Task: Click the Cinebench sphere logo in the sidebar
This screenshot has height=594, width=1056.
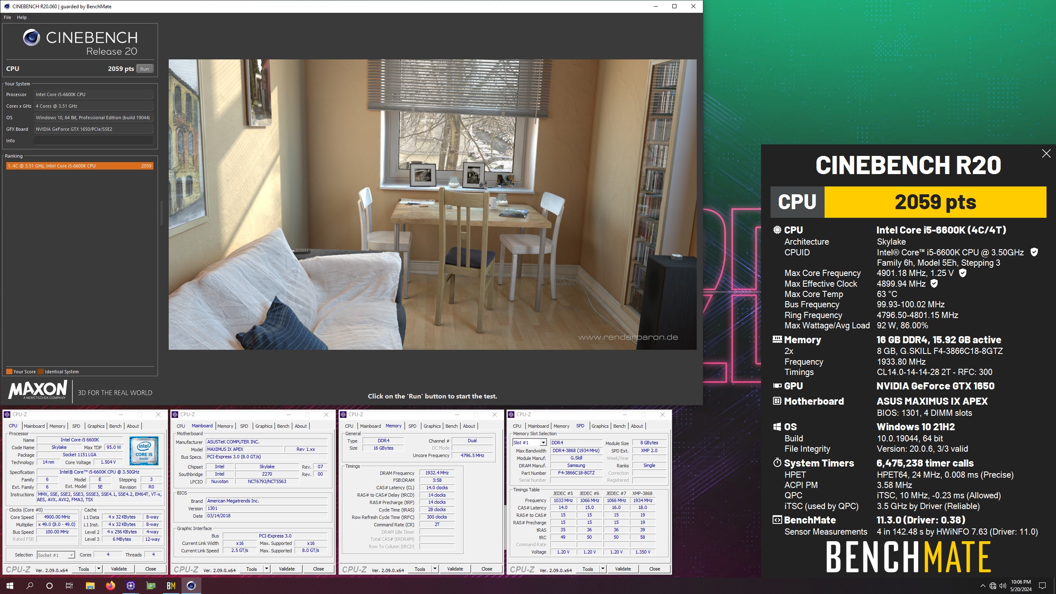Action: (31, 38)
